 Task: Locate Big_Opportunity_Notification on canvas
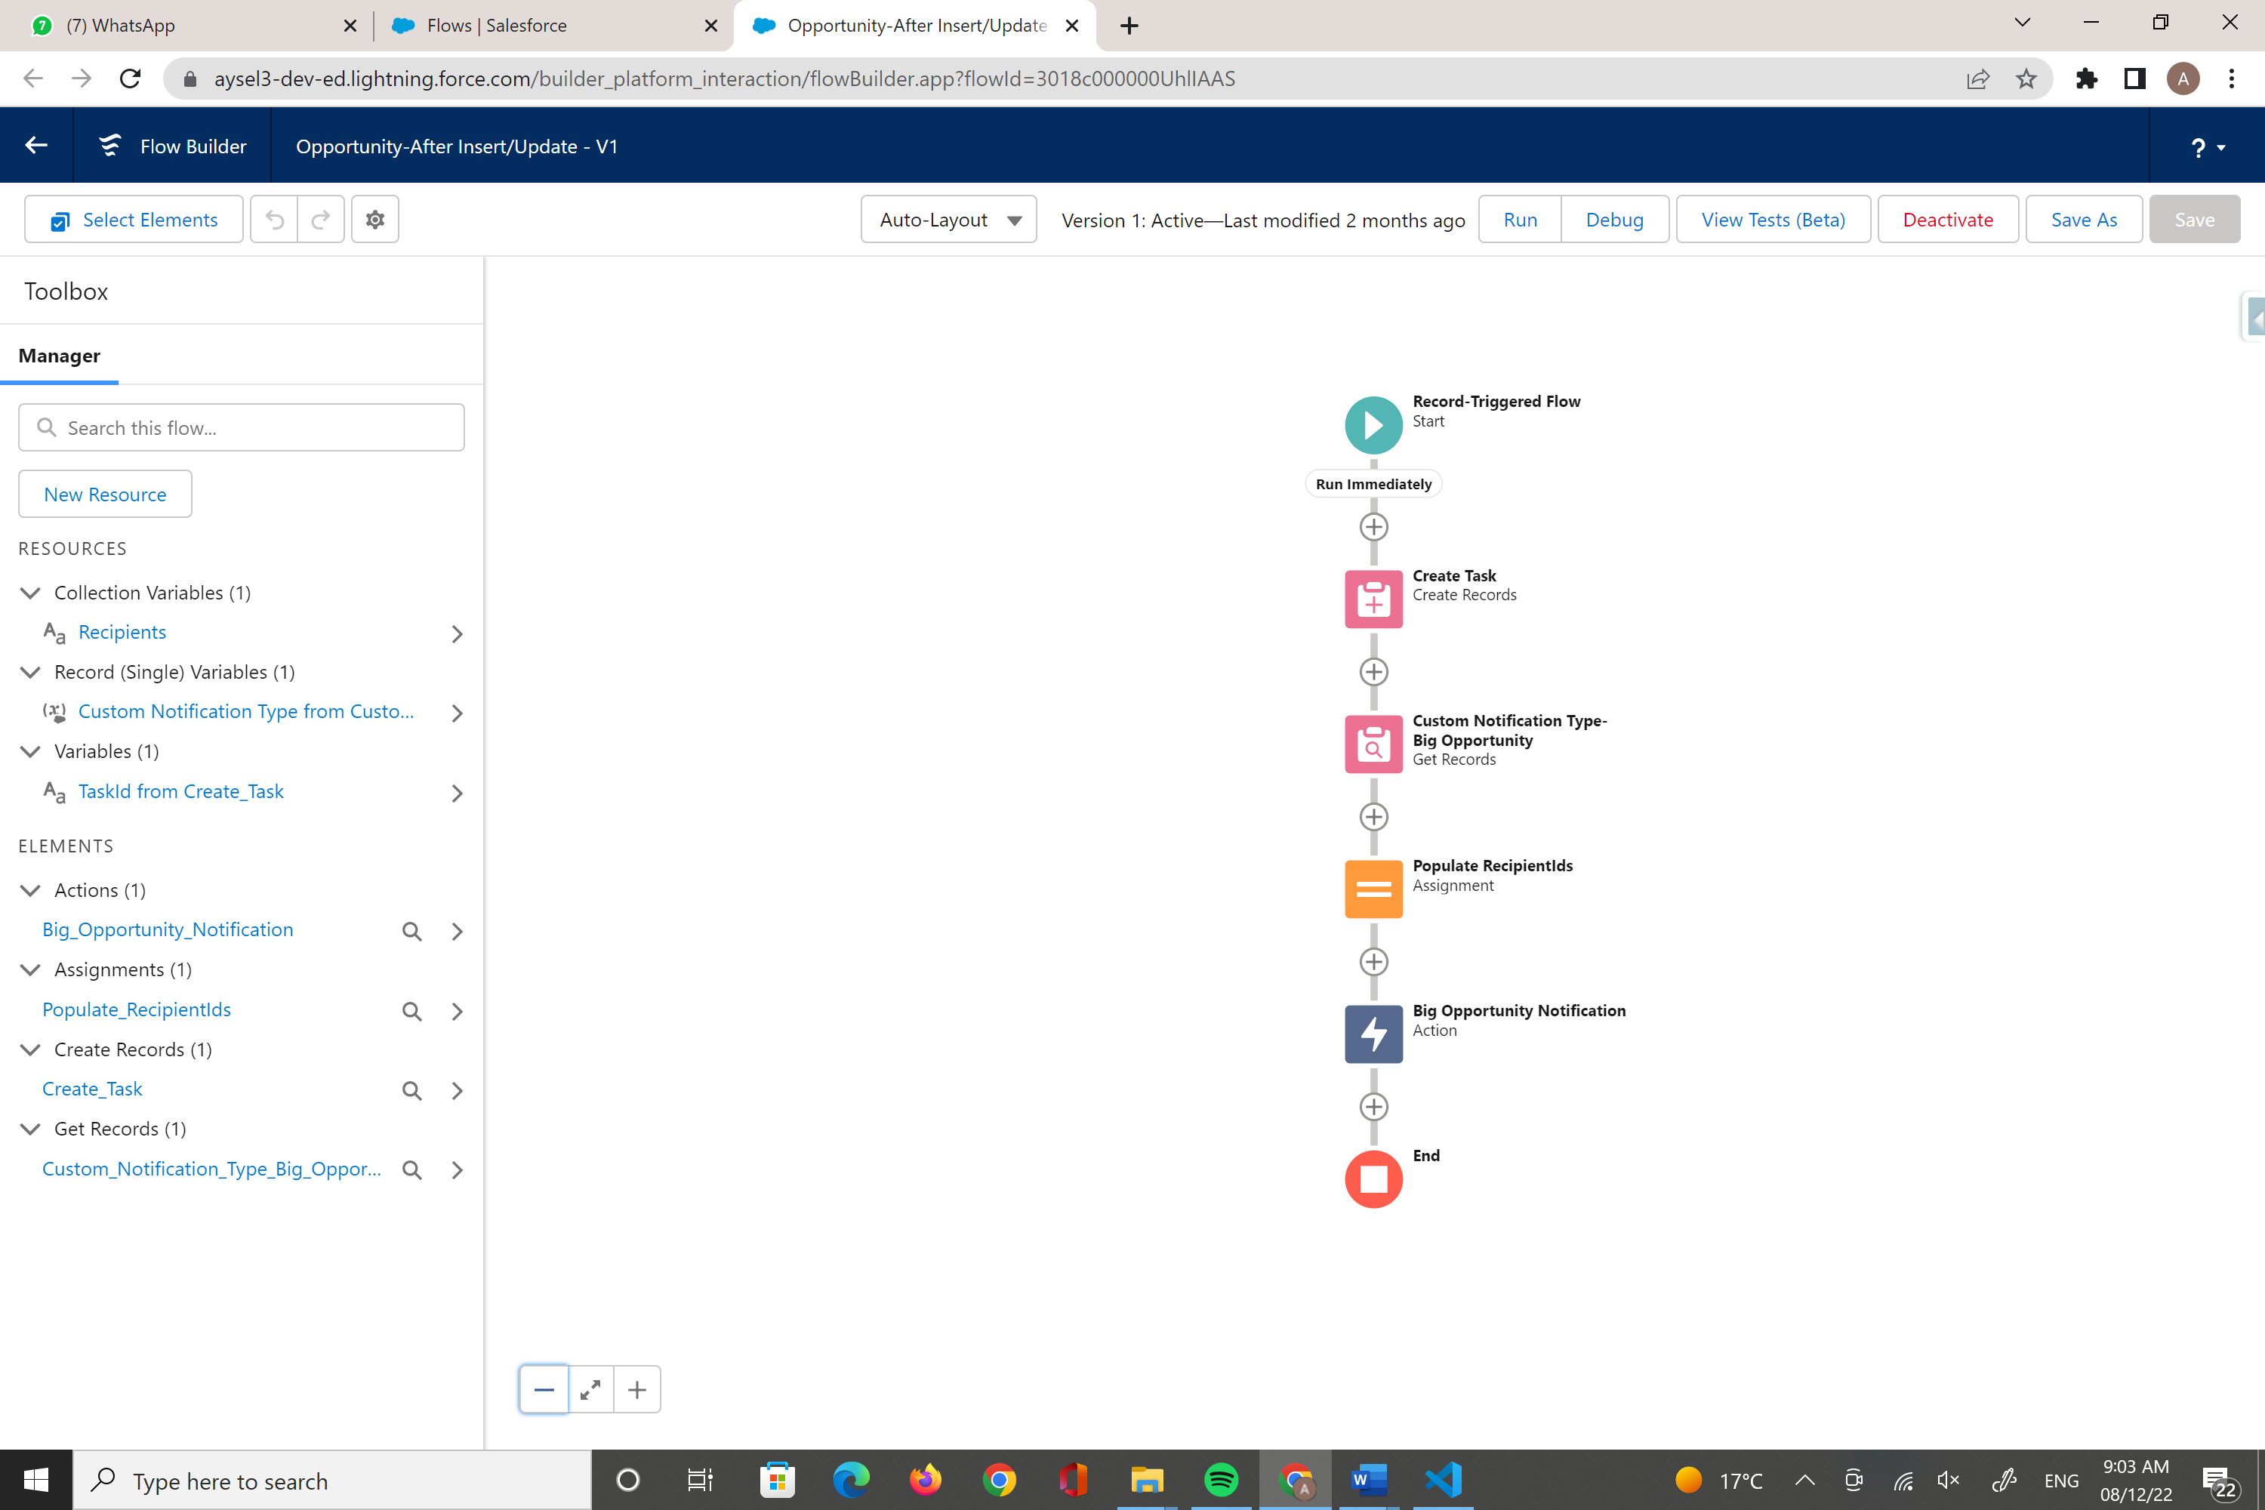pyautogui.click(x=411, y=930)
